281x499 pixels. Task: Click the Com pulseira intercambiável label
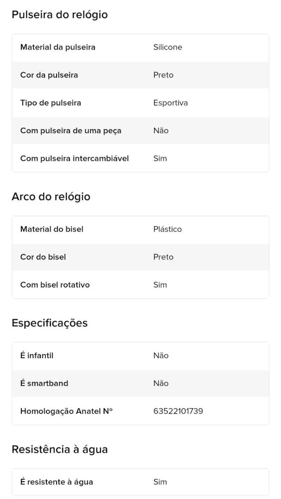pos(74,158)
